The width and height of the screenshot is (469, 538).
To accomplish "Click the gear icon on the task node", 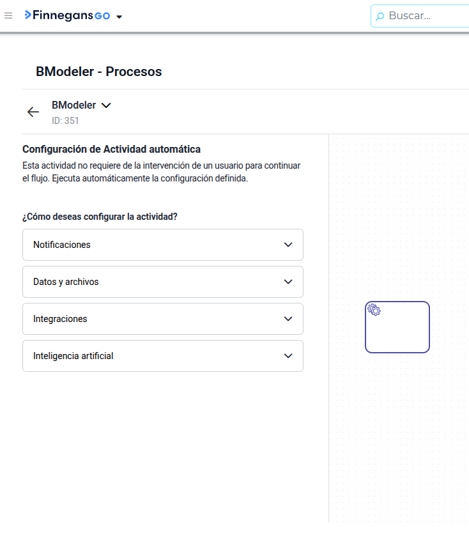I will click(374, 310).
